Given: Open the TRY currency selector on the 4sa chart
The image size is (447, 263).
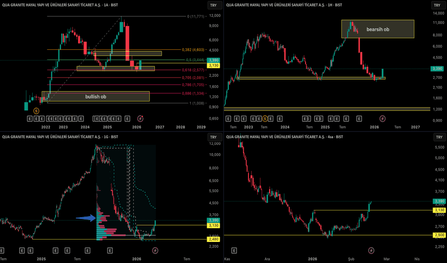Looking at the screenshot, I should pos(439,137).
